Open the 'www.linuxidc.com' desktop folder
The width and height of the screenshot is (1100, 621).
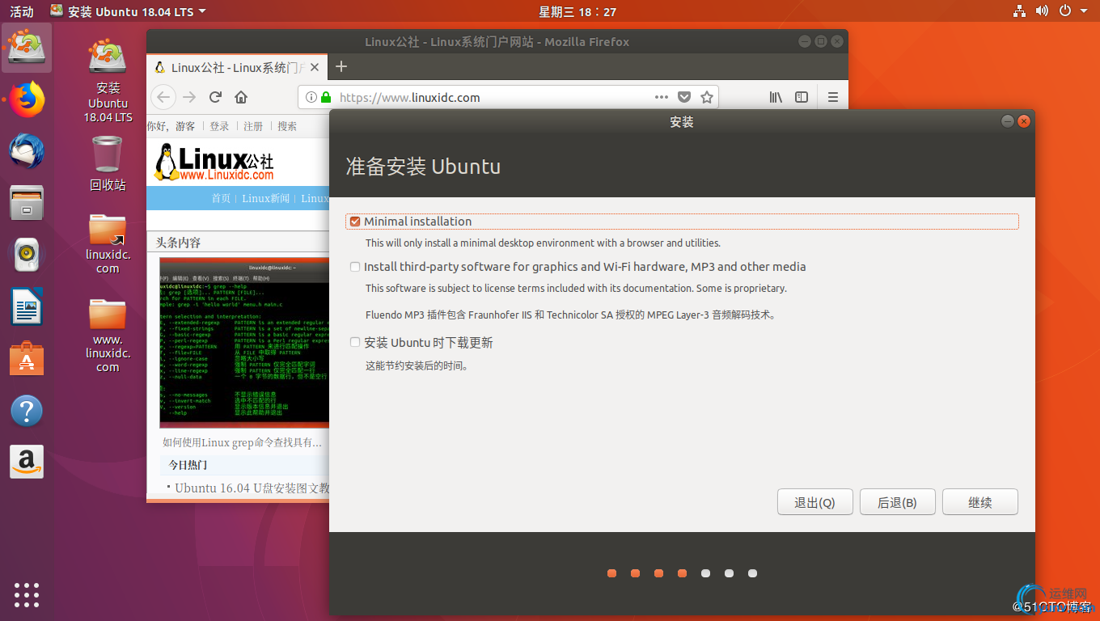click(x=108, y=335)
